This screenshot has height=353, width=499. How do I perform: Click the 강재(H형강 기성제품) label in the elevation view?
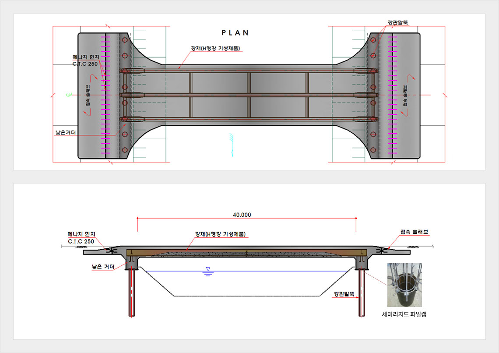tap(221, 234)
